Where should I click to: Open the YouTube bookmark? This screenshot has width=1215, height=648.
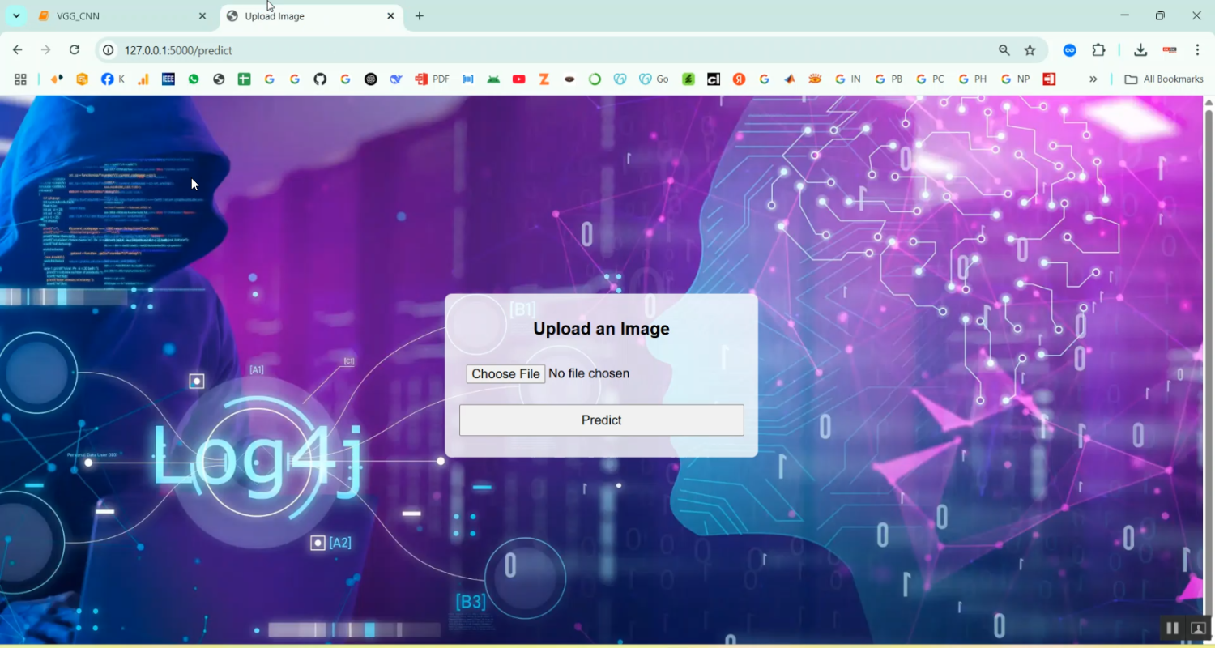coord(519,79)
